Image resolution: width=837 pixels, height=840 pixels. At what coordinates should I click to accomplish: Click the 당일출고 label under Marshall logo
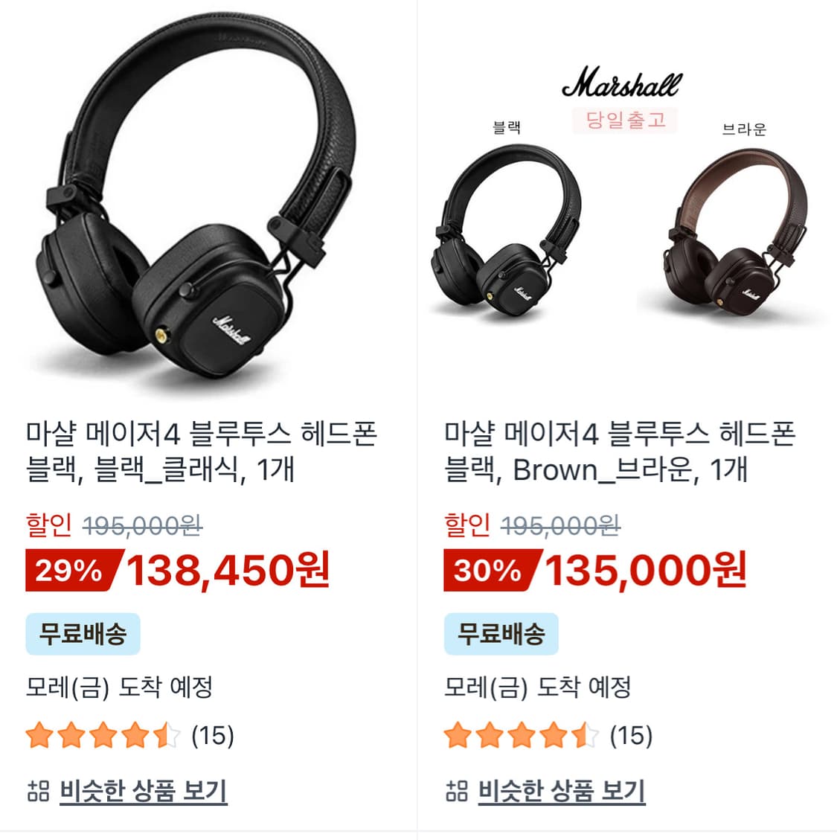point(625,120)
